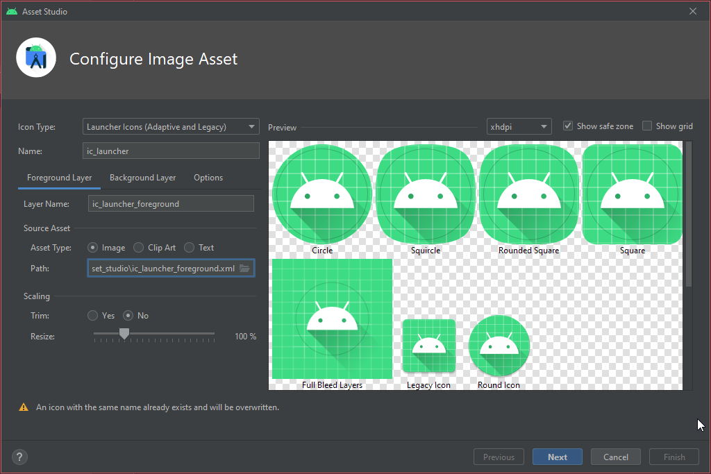Open the help question mark button

pos(19,457)
